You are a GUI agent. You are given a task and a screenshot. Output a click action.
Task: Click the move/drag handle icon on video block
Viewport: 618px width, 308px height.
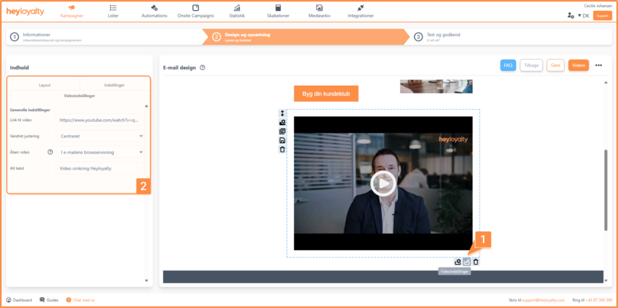282,114
